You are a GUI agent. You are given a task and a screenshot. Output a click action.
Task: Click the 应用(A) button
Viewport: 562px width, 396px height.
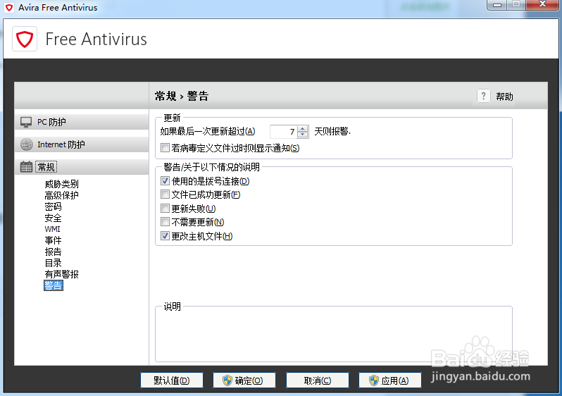point(390,380)
